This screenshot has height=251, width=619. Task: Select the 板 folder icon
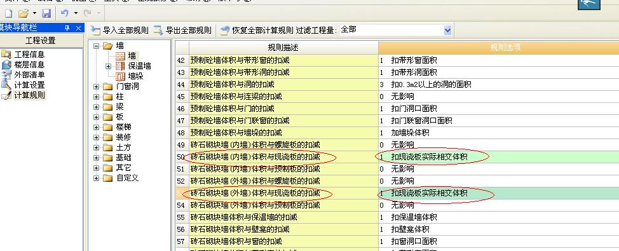pos(108,117)
